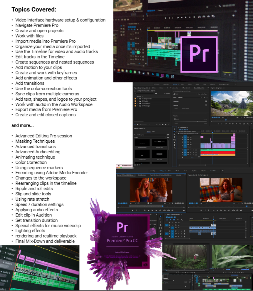Toggle top video track eye in Seq 01 timeline
Screen dimensions: 253x291
pos(179,222)
